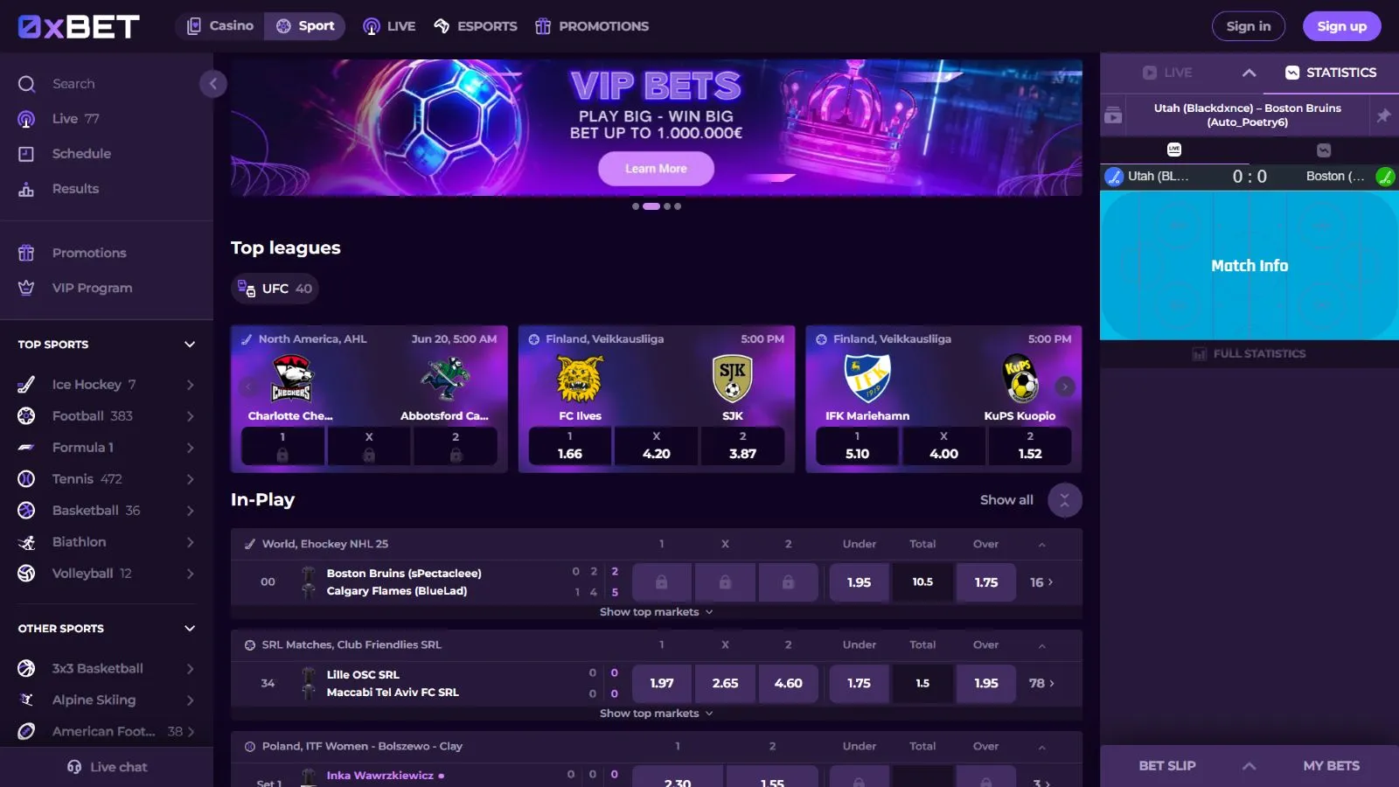Screen dimensions: 1399x787
Task: Collapse the left sidebar with arrow button
Action: pyautogui.click(x=212, y=84)
